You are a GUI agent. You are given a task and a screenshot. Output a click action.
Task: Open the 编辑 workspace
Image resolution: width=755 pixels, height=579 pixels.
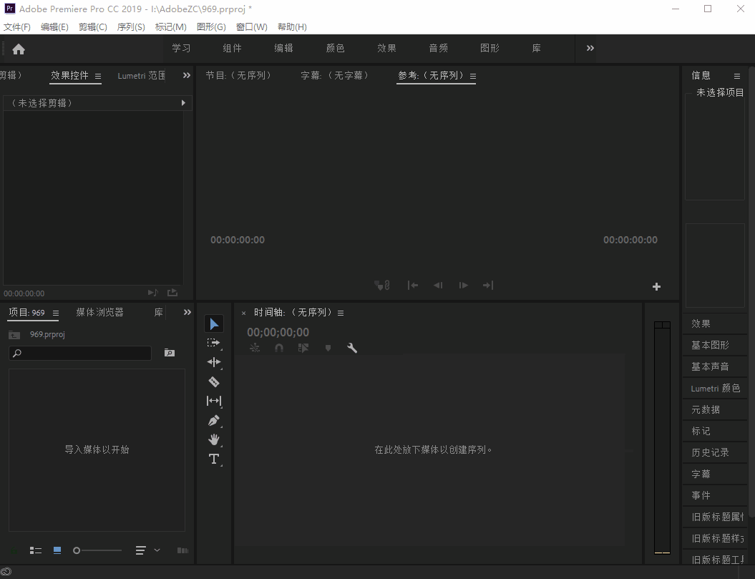(283, 48)
